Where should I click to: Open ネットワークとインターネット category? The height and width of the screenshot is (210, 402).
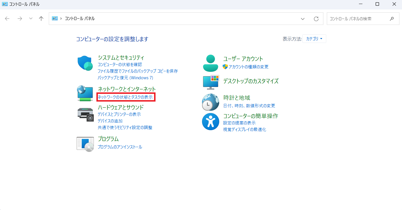[127, 89]
